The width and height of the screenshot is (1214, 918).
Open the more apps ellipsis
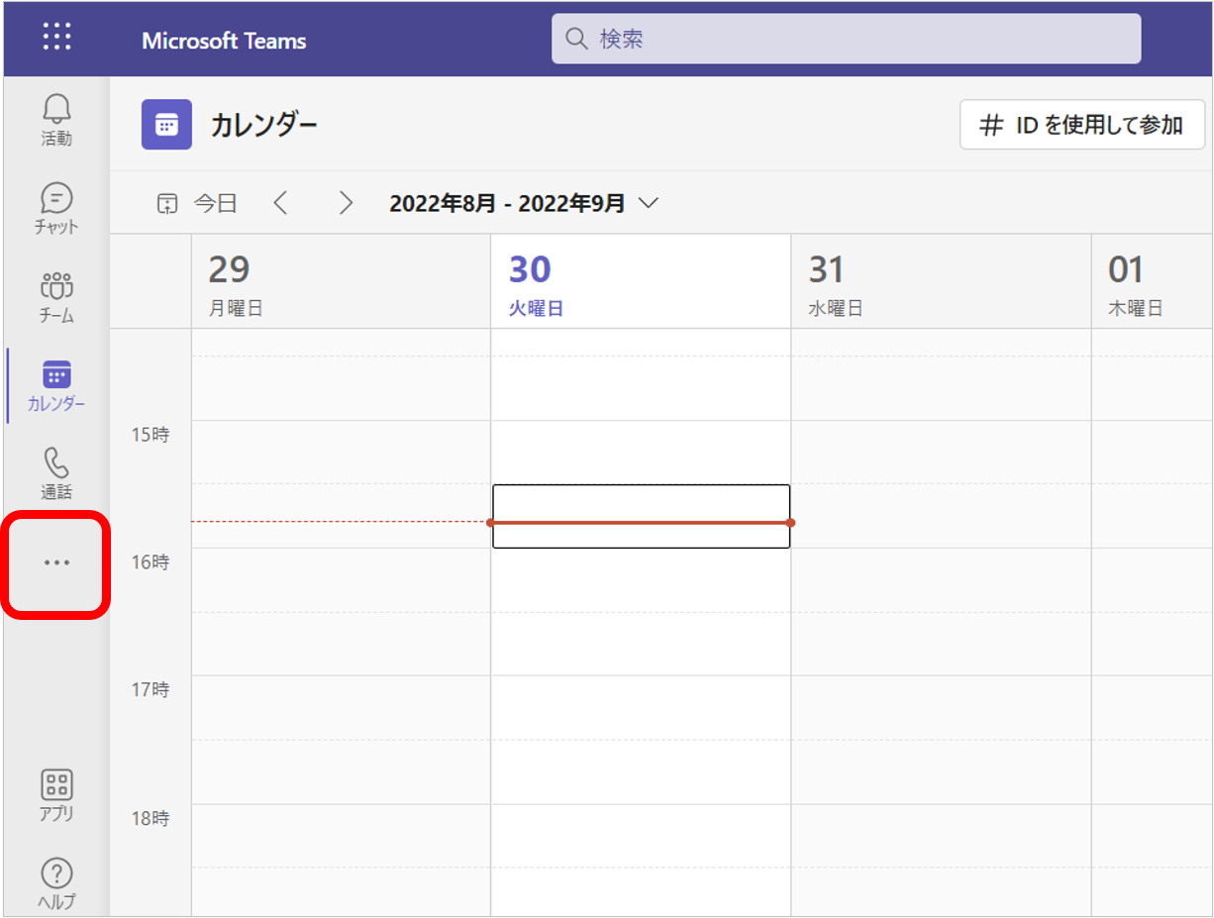tap(56, 562)
